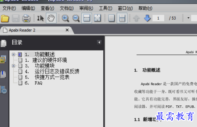Select 快捷方式一览表 entry
The height and width of the screenshot is (127, 197).
click(x=47, y=77)
